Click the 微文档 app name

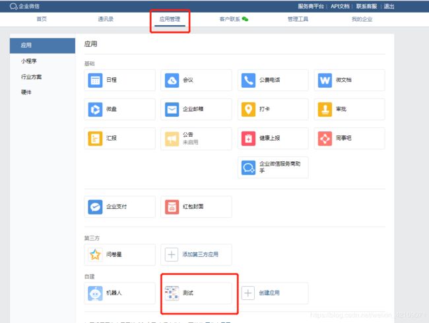point(344,80)
